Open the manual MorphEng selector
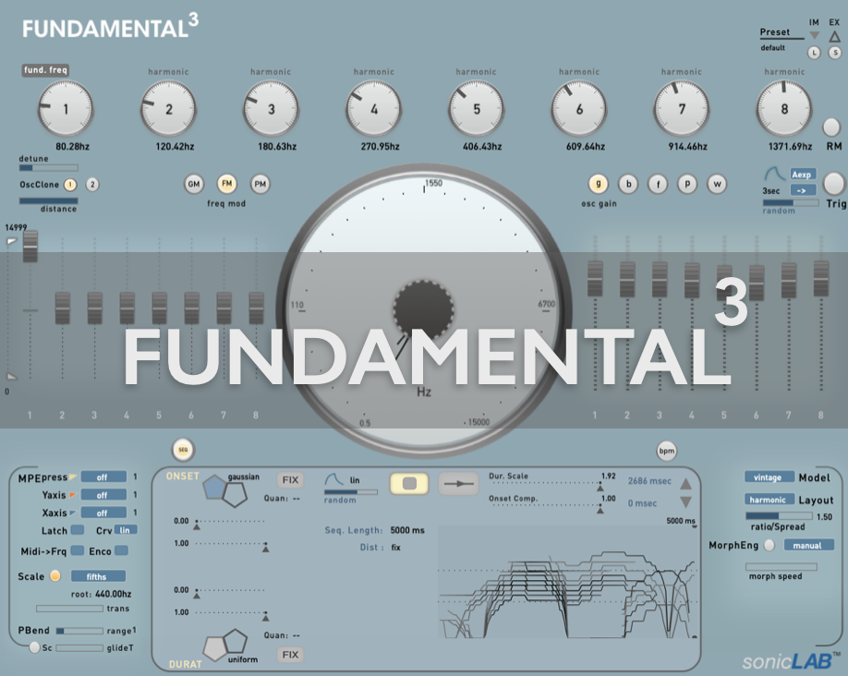848x676 pixels. [808, 545]
